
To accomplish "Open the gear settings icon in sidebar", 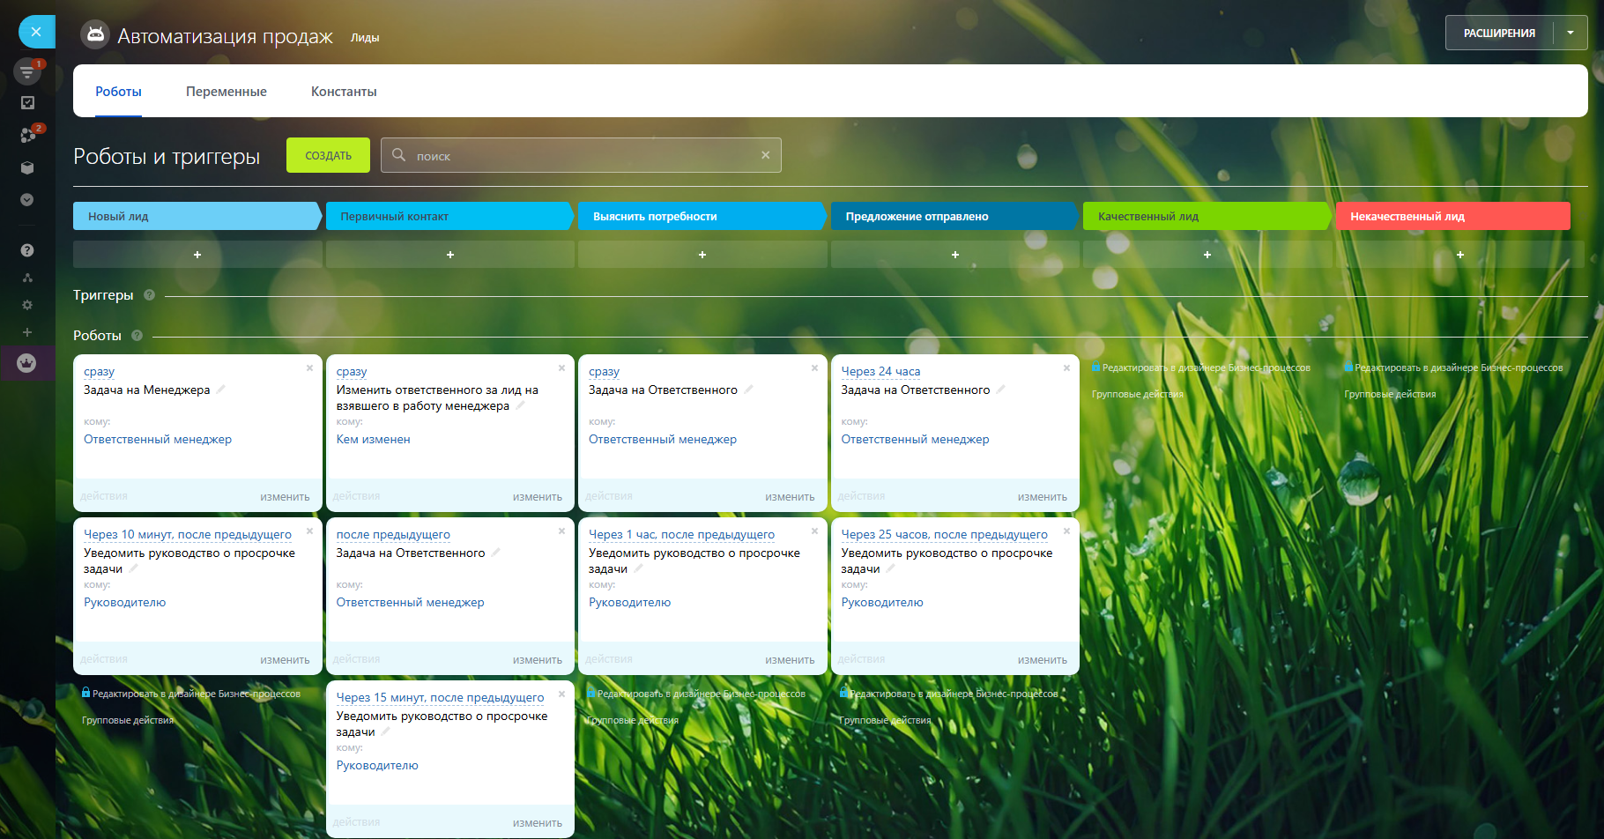I will coord(27,305).
